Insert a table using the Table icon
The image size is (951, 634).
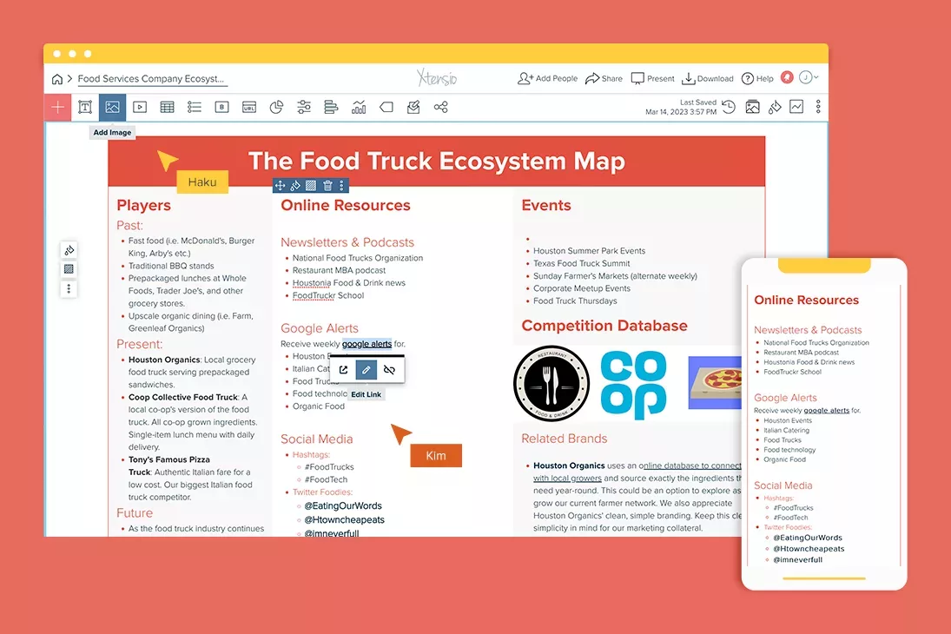coord(165,106)
